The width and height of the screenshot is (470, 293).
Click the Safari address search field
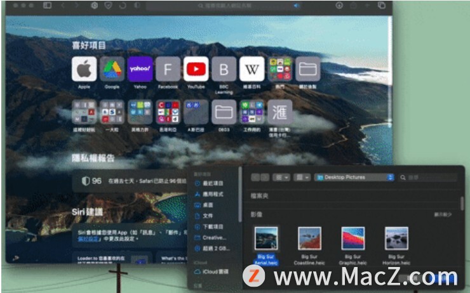click(224, 5)
